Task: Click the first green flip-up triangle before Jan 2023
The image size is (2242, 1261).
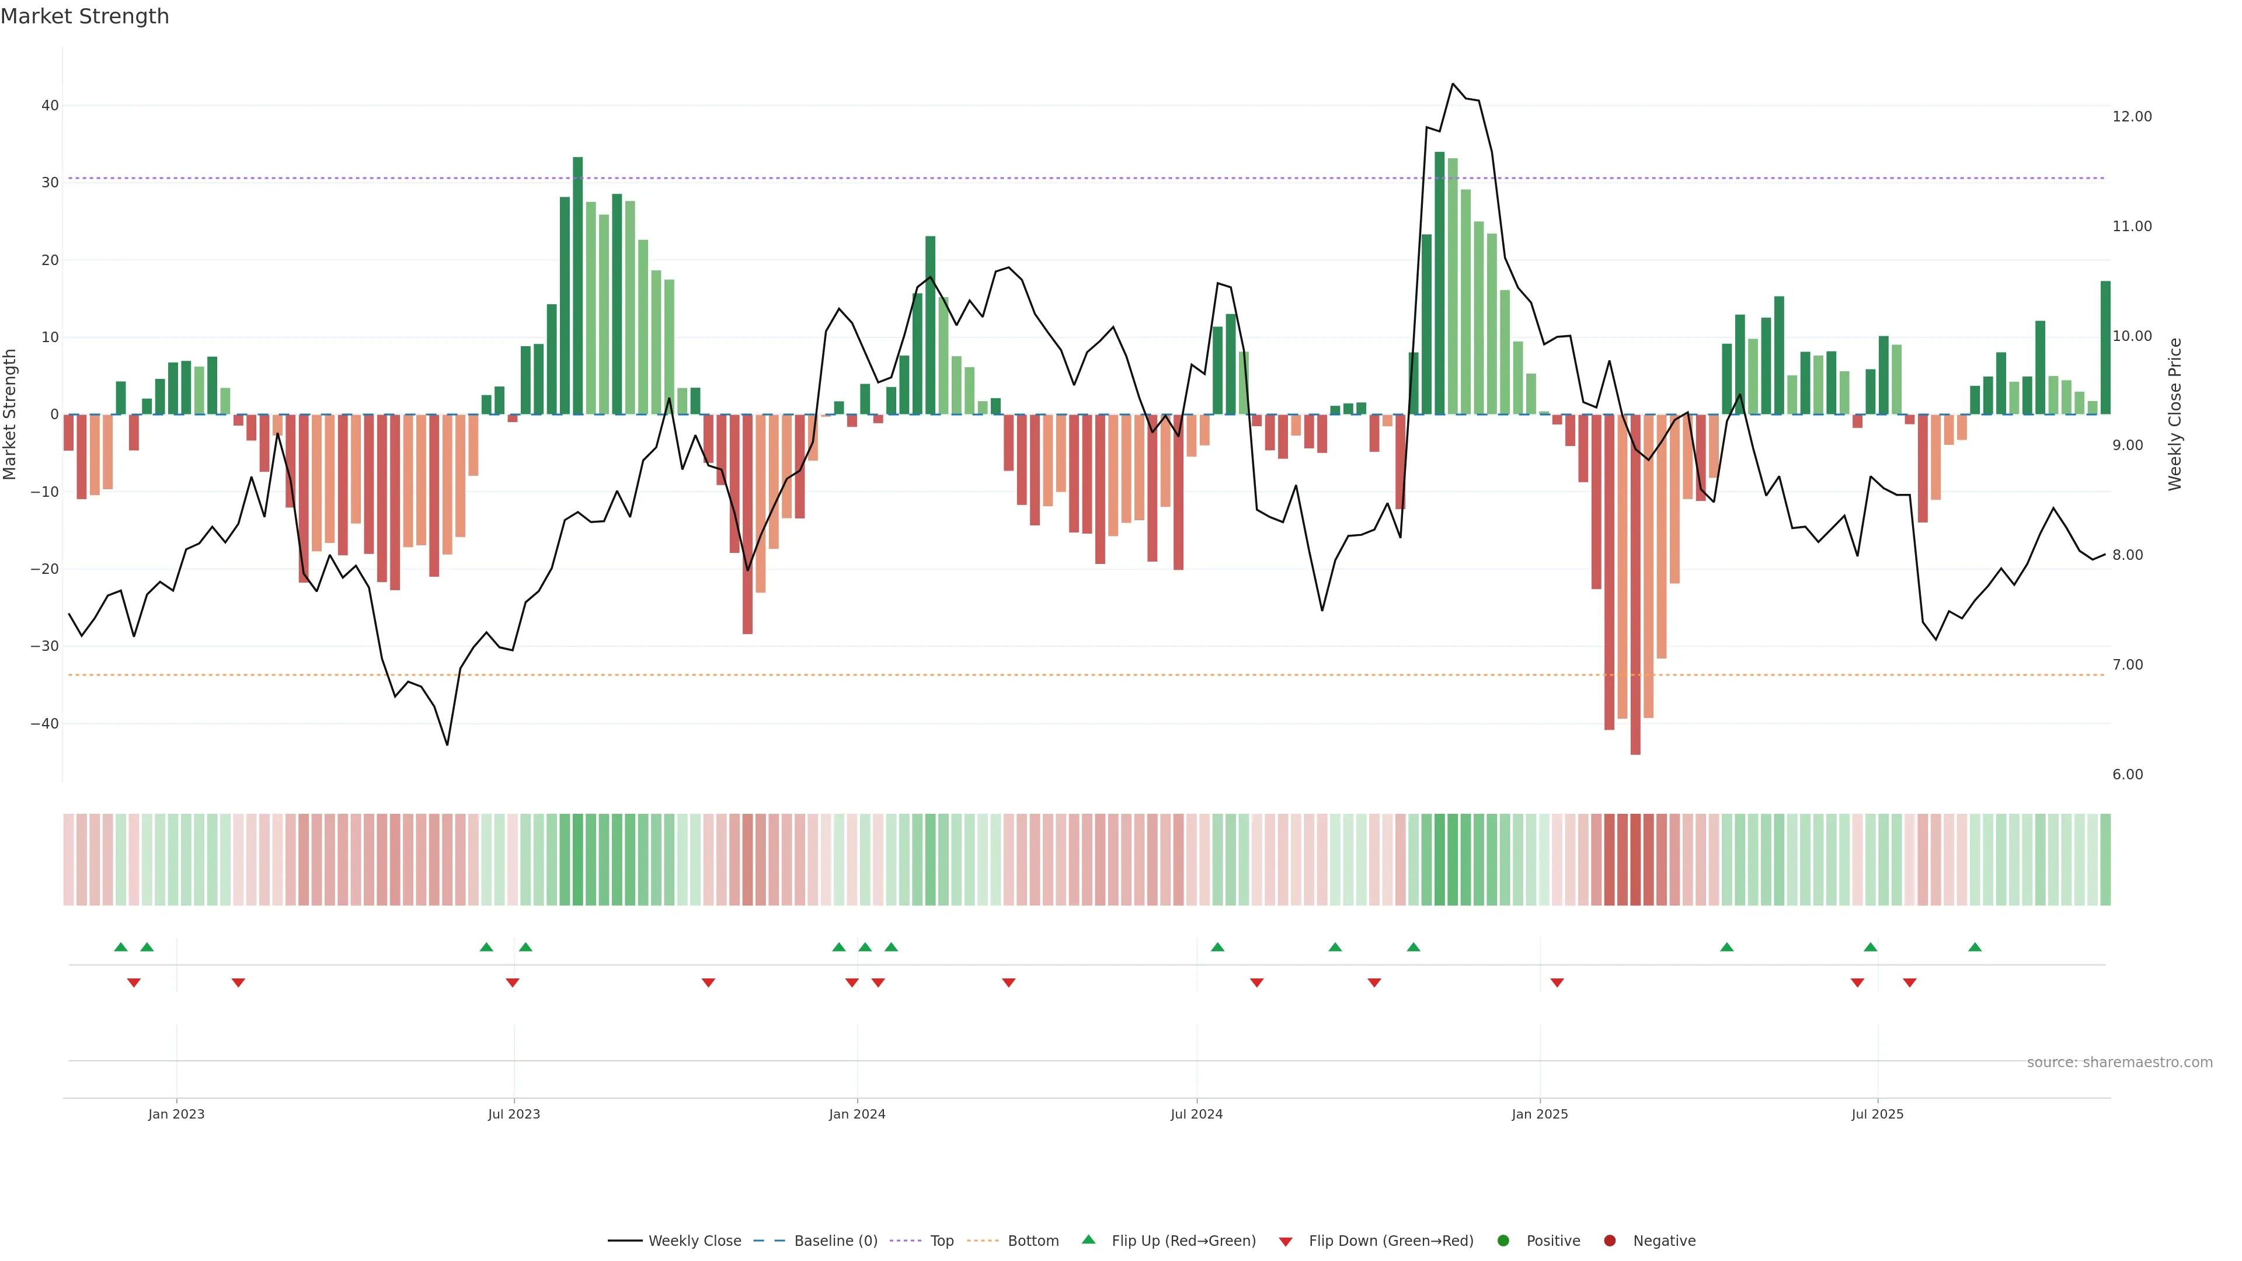Action: coord(121,947)
